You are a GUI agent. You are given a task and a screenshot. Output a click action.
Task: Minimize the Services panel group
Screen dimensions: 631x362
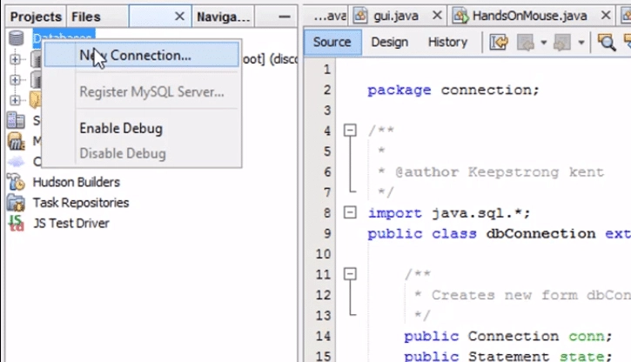click(x=284, y=17)
